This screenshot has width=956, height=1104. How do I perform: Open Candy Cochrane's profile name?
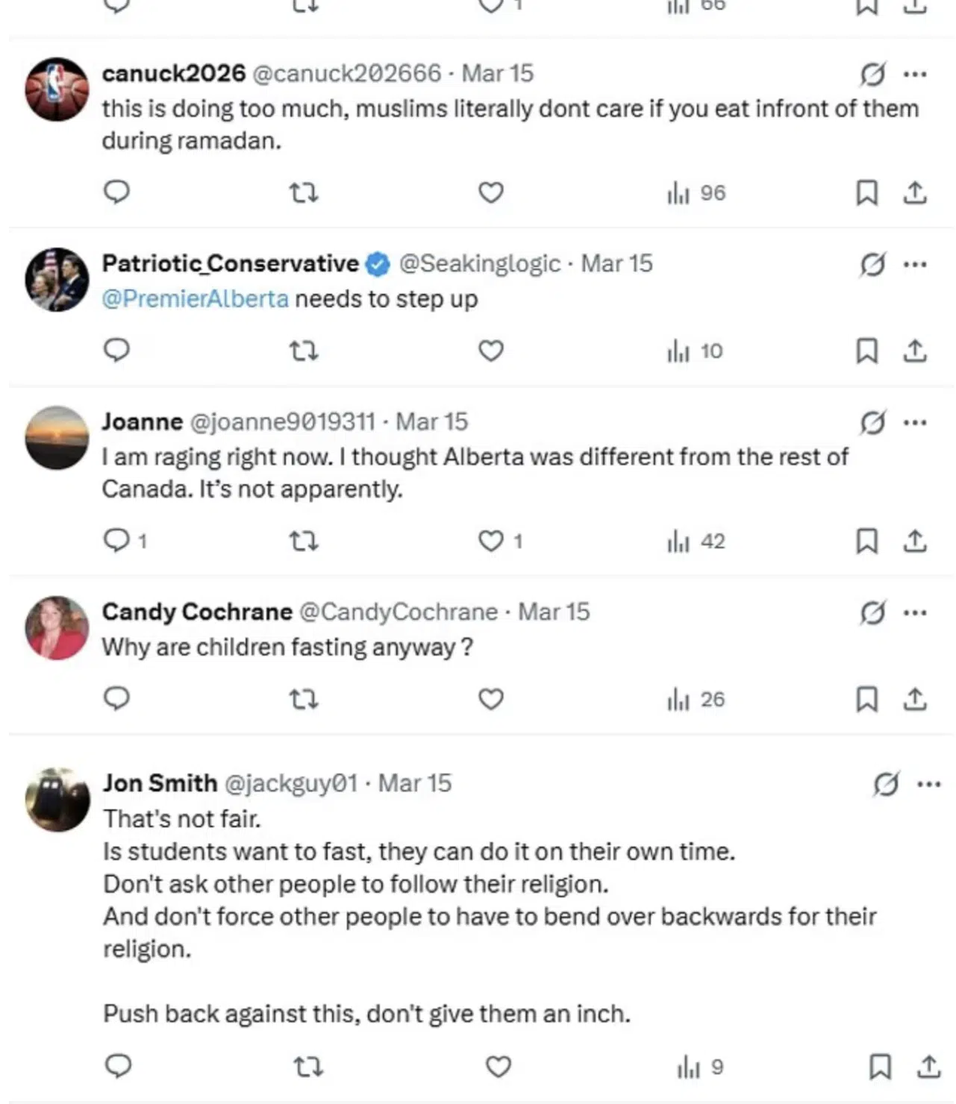[x=197, y=612]
